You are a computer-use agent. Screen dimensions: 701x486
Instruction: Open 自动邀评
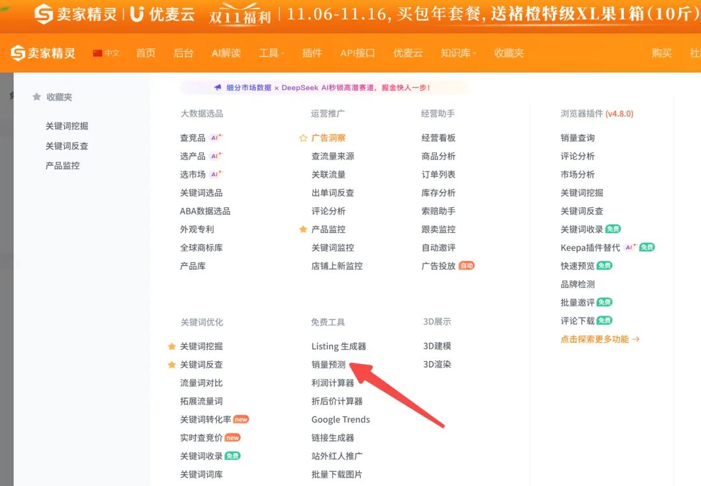[x=438, y=248]
